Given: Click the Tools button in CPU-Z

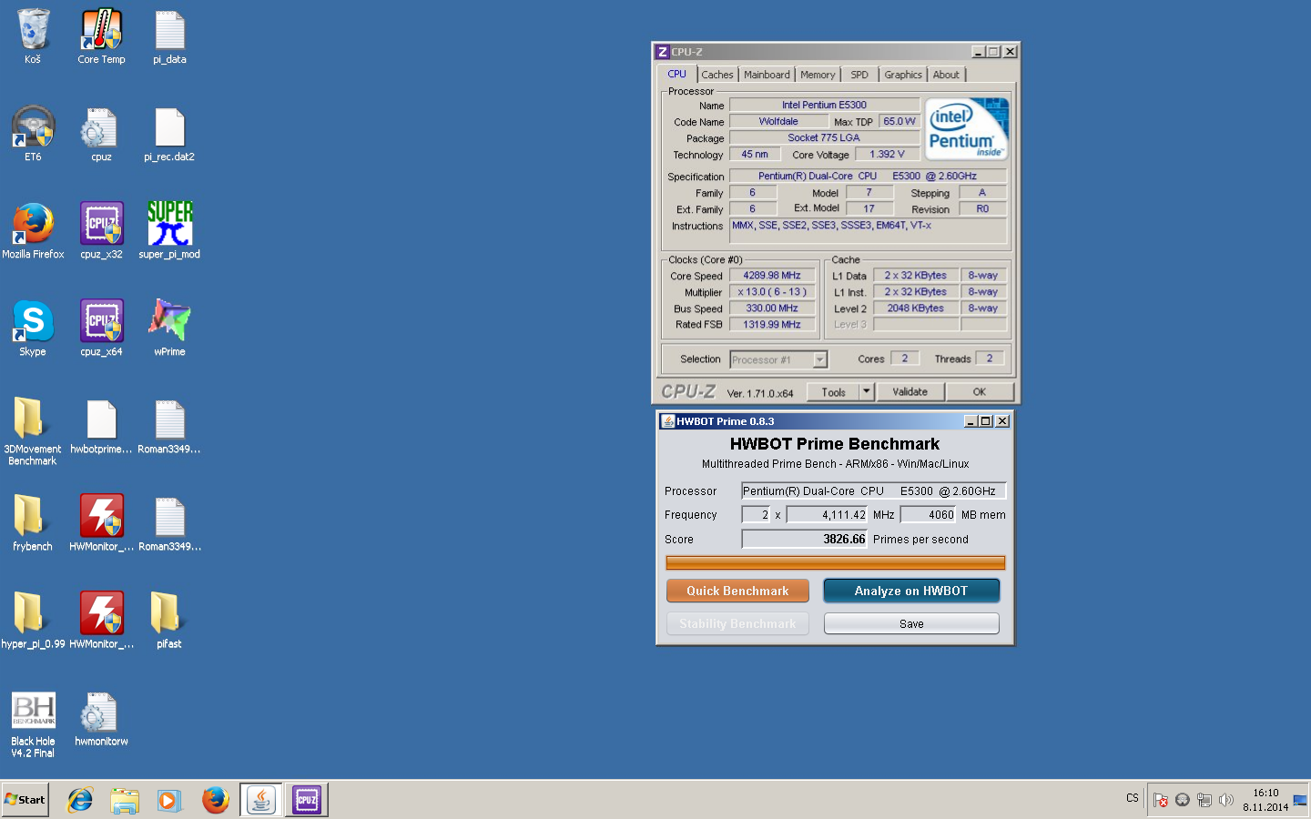Looking at the screenshot, I should point(834,392).
